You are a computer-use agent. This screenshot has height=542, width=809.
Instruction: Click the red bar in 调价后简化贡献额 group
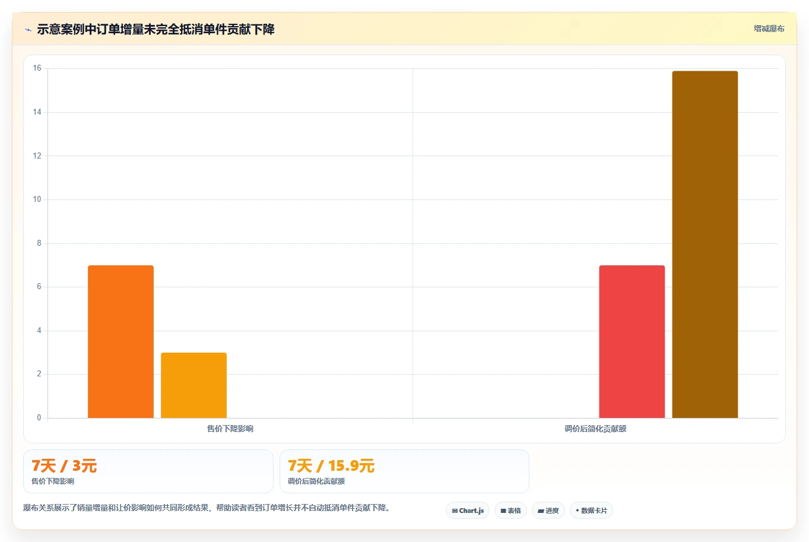(x=632, y=342)
